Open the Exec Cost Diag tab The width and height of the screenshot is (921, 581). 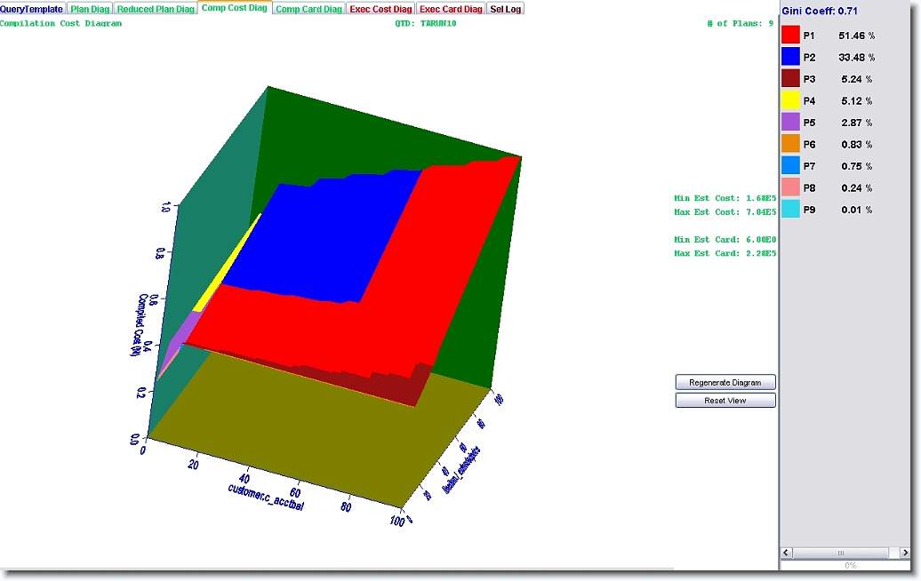[380, 9]
